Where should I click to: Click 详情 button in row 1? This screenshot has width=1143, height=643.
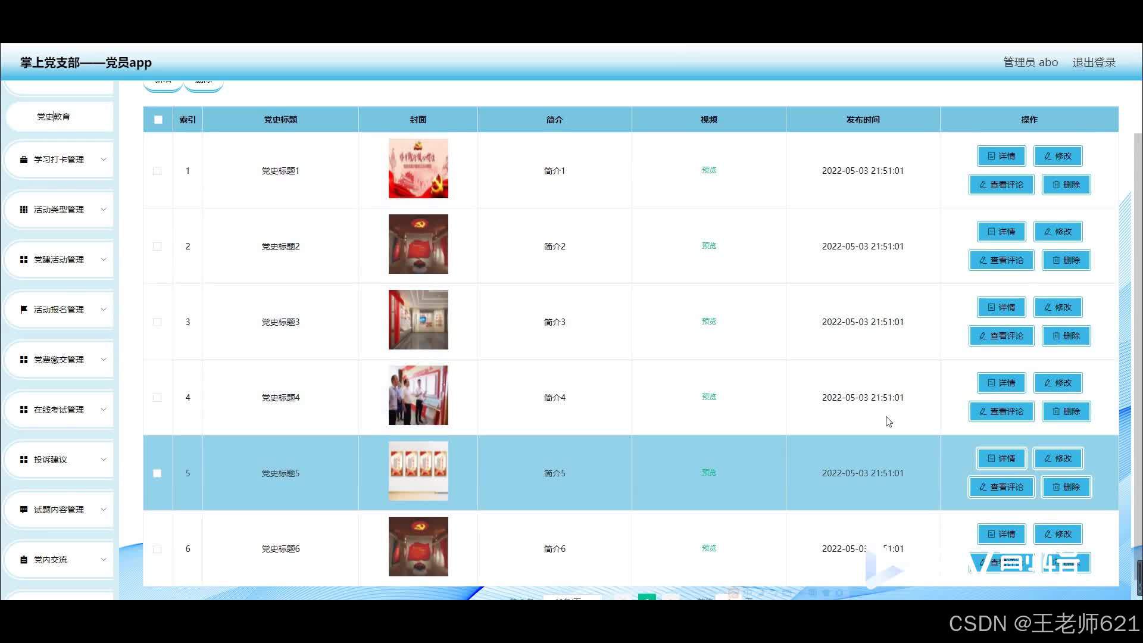click(x=1001, y=156)
